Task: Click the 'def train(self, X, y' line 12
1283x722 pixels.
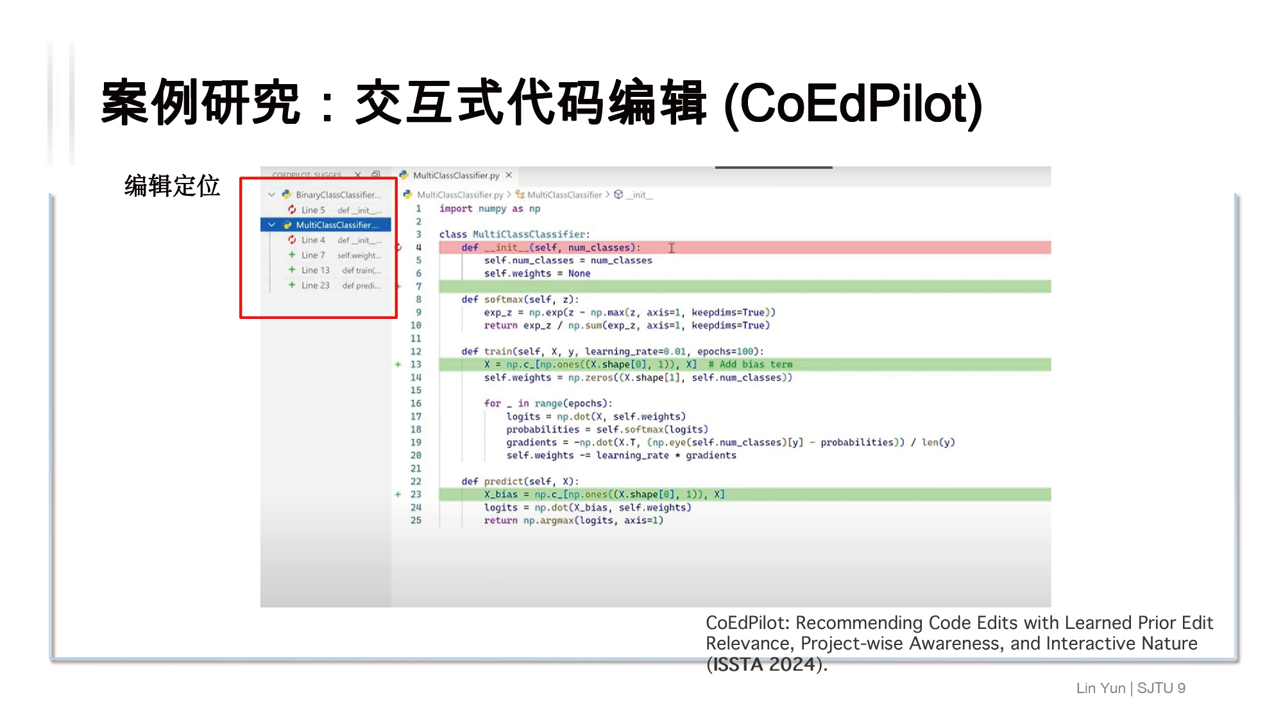Action: [x=613, y=352]
